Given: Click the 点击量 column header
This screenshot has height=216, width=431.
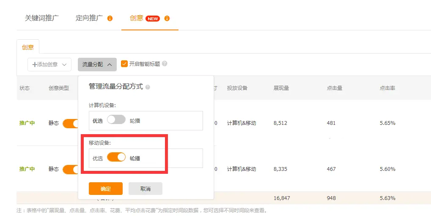Looking at the screenshot, I should click(x=335, y=88).
